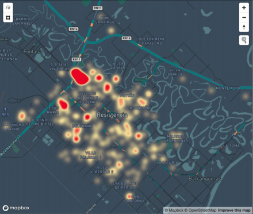Click the Paykín neighborhood label

(127, 95)
